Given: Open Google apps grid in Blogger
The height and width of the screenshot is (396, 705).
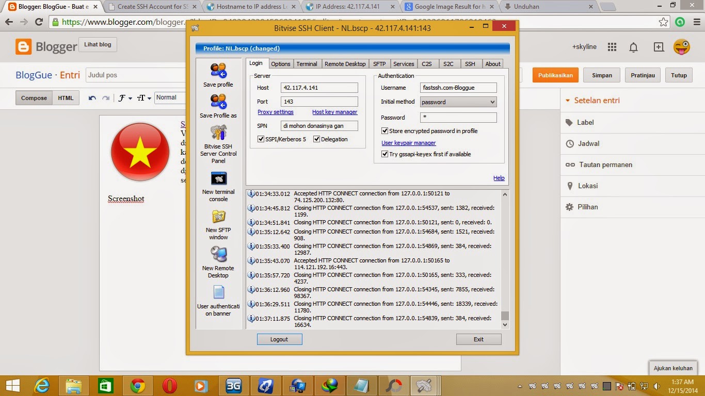Looking at the screenshot, I should [x=612, y=47].
